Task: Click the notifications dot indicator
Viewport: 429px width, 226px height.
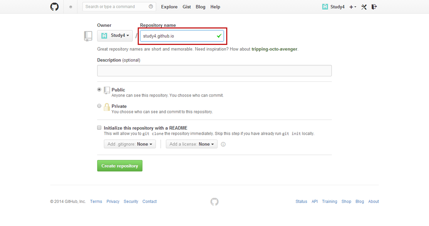Action: coord(70,7)
